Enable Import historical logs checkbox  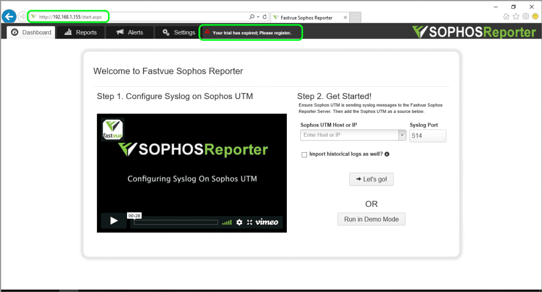click(x=304, y=155)
